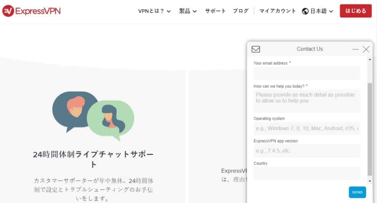Click the Contact Us form scrollbar thumb
This screenshot has width=377, height=203.
pyautogui.click(x=370, y=129)
